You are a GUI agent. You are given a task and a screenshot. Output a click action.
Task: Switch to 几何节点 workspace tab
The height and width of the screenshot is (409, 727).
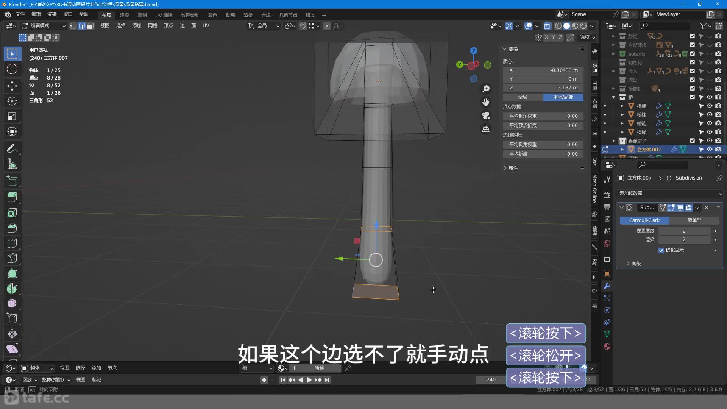tap(288, 15)
